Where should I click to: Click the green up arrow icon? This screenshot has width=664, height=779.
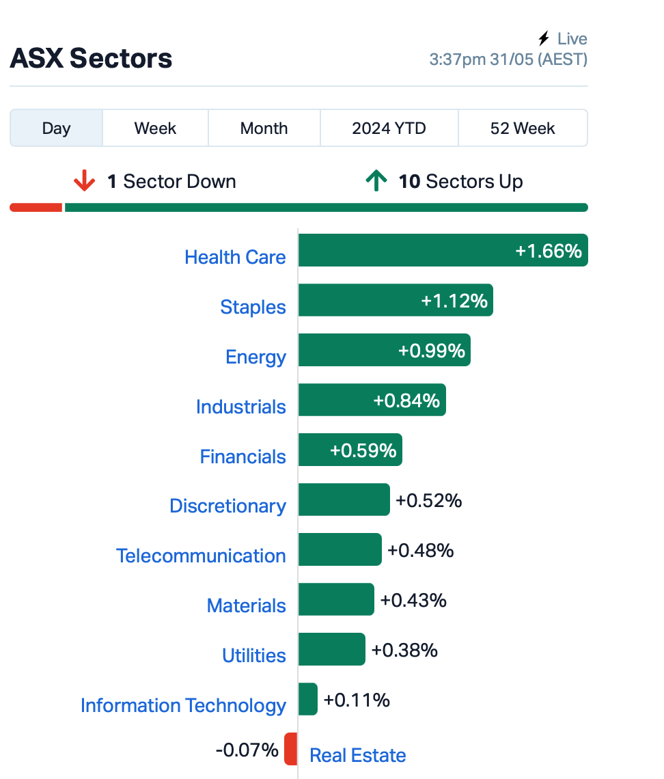click(376, 180)
